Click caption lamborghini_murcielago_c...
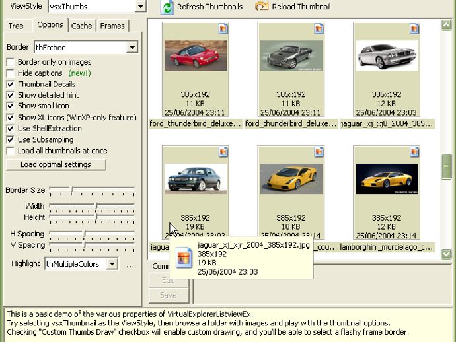 click(x=387, y=247)
